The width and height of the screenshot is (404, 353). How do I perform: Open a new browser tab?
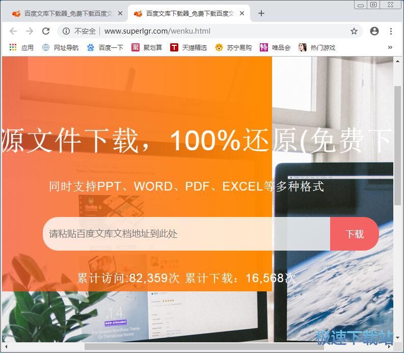pyautogui.click(x=261, y=13)
